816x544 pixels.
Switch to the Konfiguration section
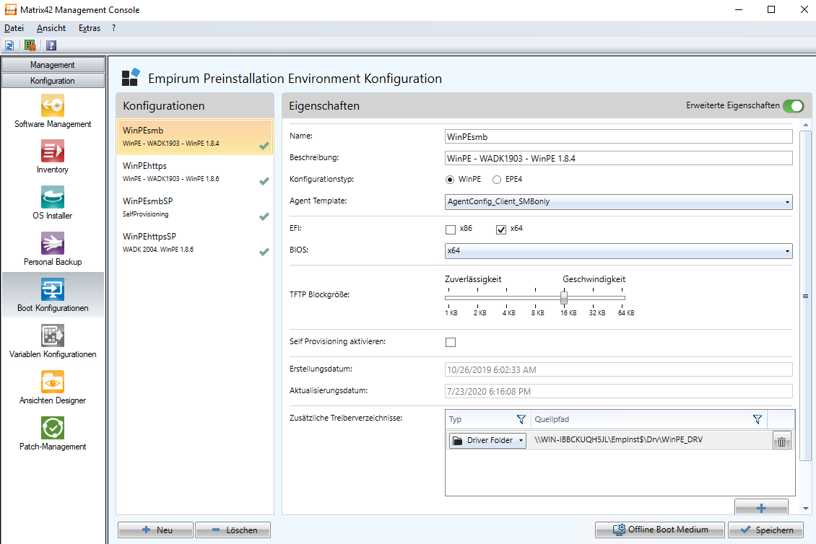tap(53, 81)
